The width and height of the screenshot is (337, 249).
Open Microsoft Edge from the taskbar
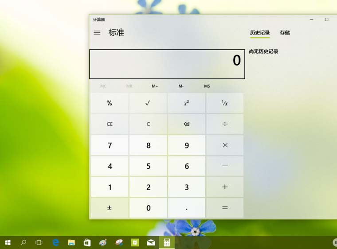[x=56, y=242]
